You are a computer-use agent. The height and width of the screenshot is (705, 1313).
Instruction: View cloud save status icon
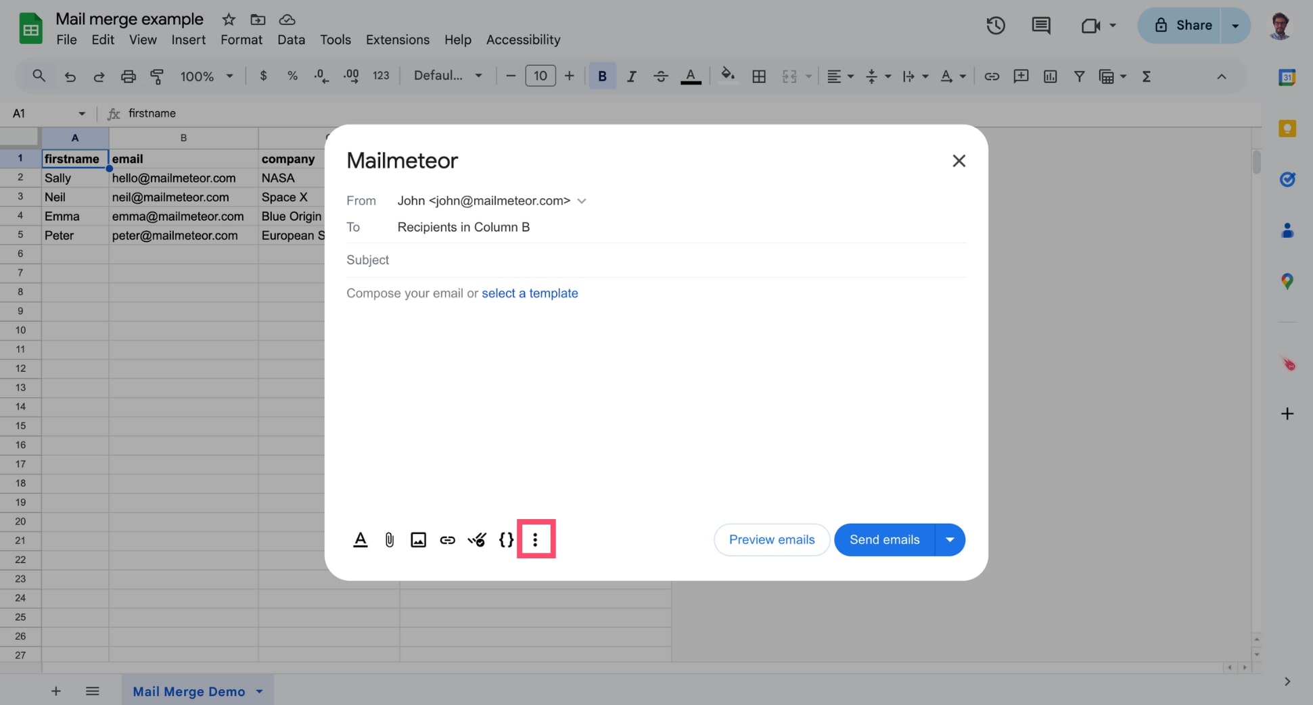coord(287,19)
